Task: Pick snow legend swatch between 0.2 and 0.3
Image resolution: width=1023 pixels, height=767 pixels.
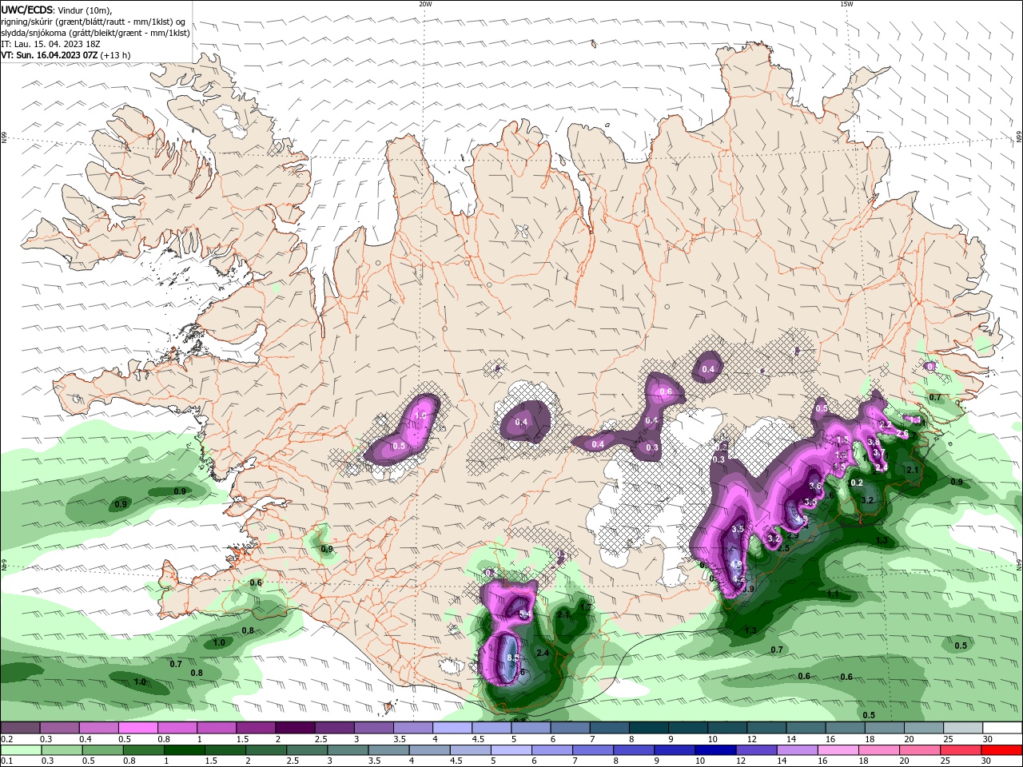Action: 20,728
